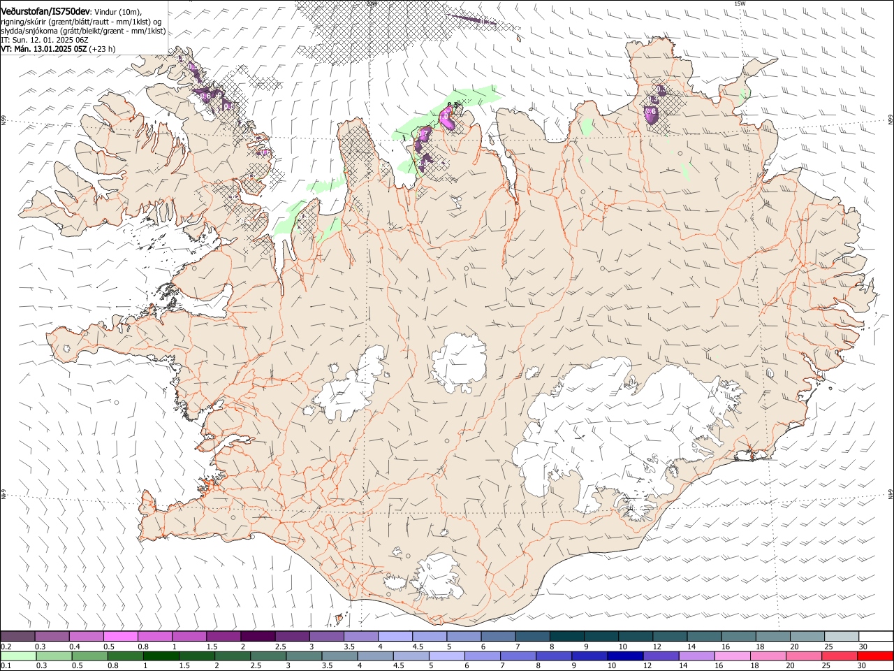Click the title text 'Veðurstofan/IS750dev'
The height and width of the screenshot is (671, 894).
pos(45,11)
